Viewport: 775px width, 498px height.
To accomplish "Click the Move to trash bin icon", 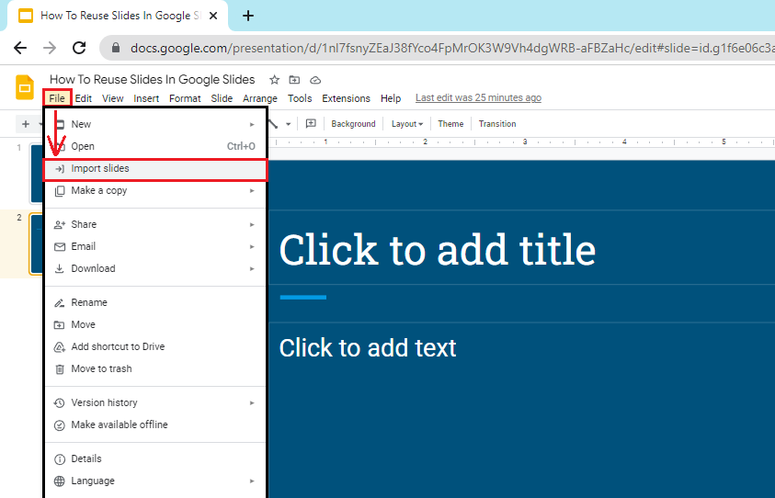I will point(60,369).
